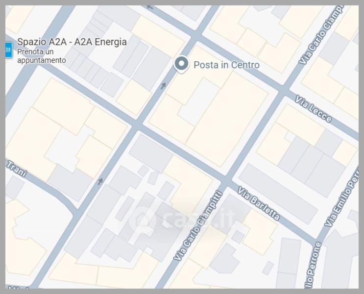
Task: Select the Trani street label
Action: (16, 169)
